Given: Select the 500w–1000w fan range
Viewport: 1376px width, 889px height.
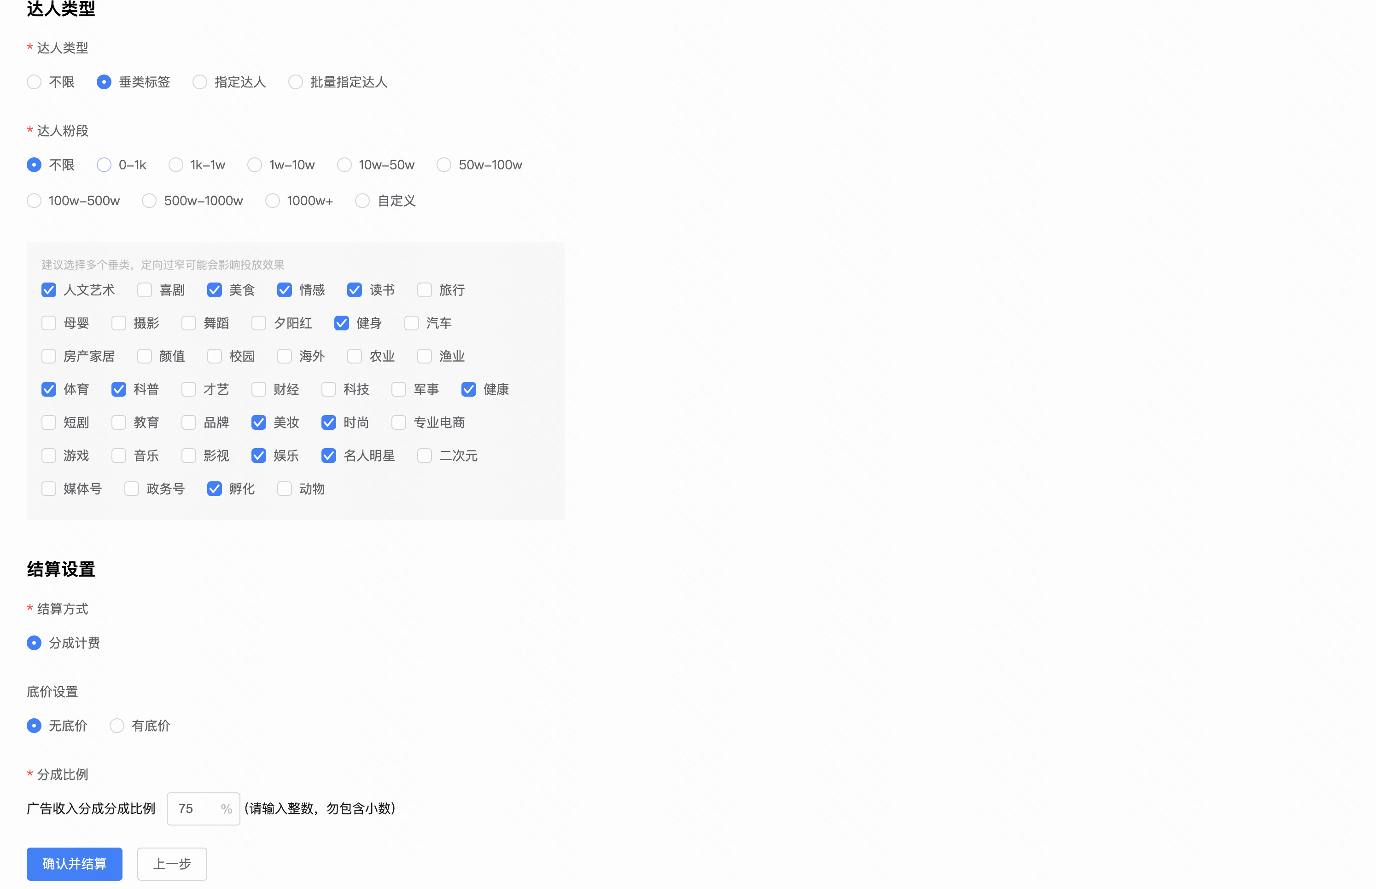Looking at the screenshot, I should 149,201.
